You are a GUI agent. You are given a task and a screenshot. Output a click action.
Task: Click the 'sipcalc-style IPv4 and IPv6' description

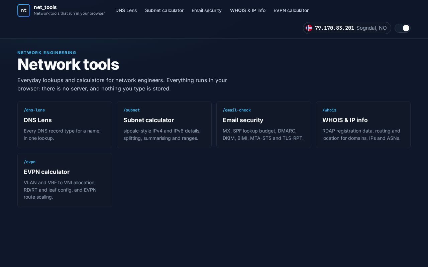[x=162, y=135]
